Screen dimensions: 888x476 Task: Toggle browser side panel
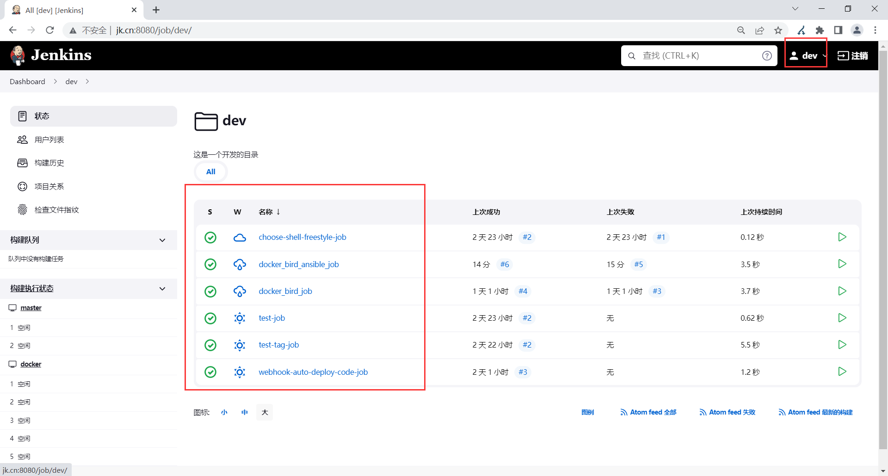click(838, 31)
